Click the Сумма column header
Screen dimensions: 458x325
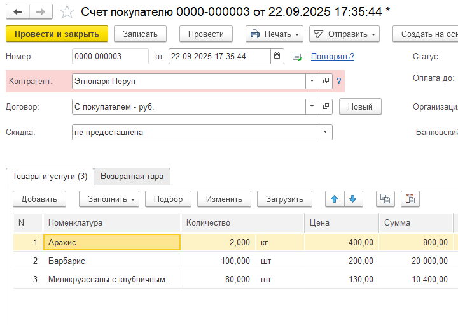coord(416,223)
